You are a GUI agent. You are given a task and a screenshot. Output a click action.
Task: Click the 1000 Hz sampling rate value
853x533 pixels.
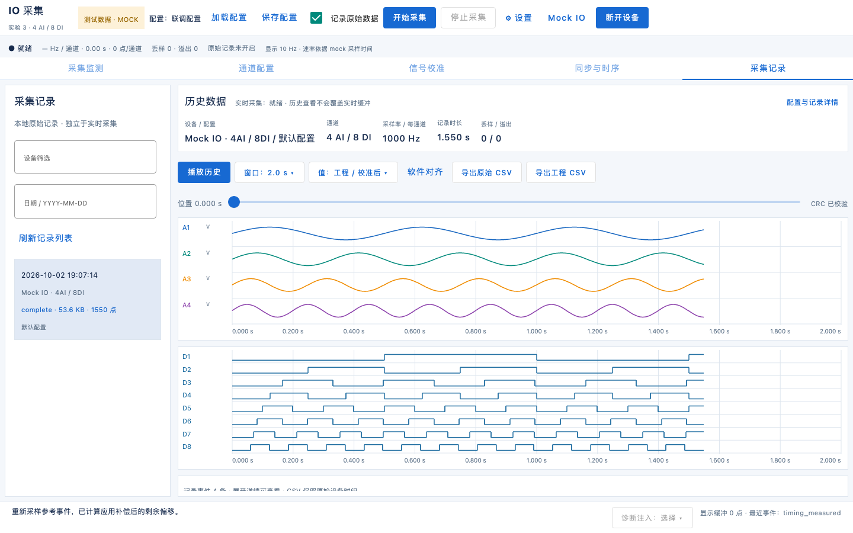(x=401, y=138)
